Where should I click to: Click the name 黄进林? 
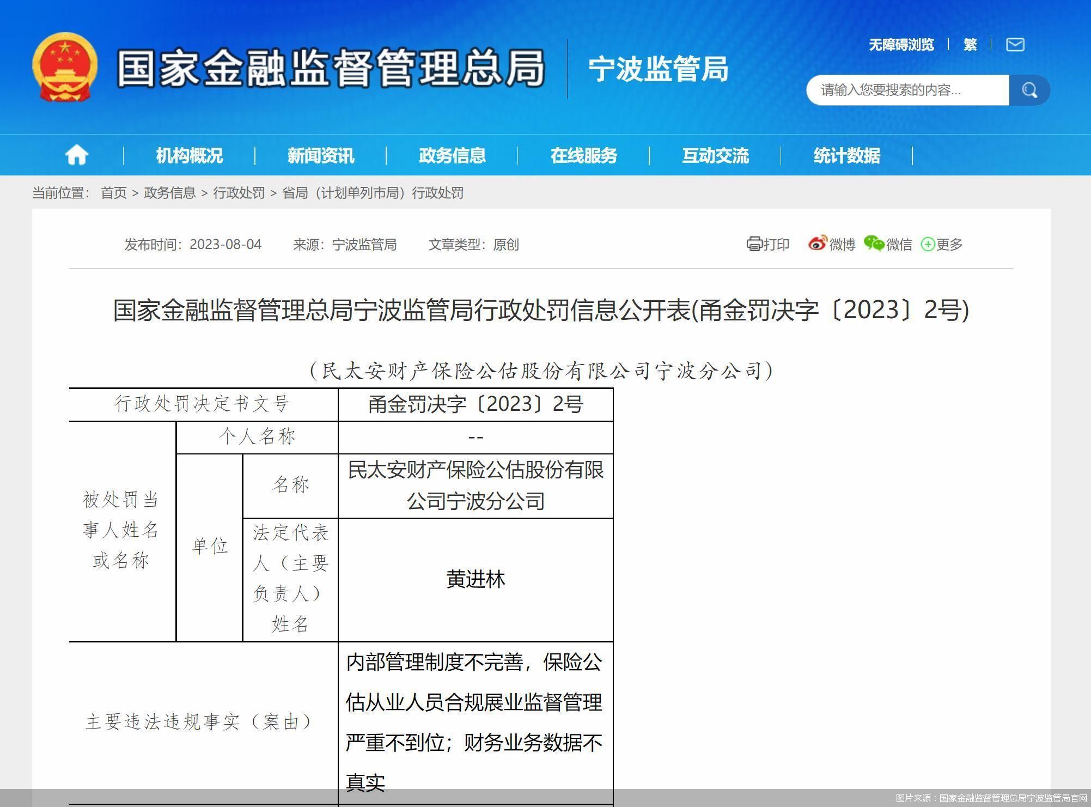coord(476,579)
